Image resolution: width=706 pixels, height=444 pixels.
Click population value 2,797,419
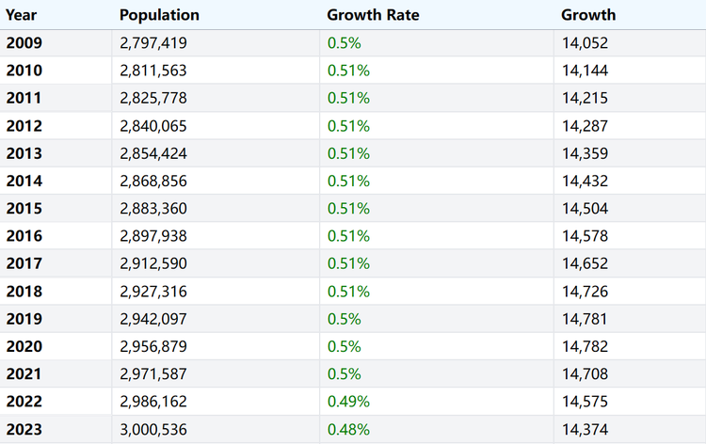pos(153,42)
